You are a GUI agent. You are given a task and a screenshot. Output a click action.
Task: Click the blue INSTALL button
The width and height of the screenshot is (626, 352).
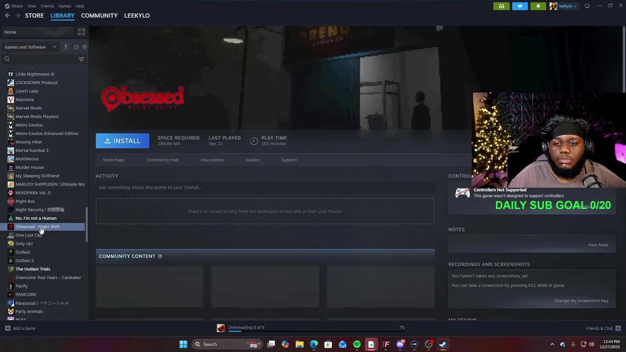(122, 141)
